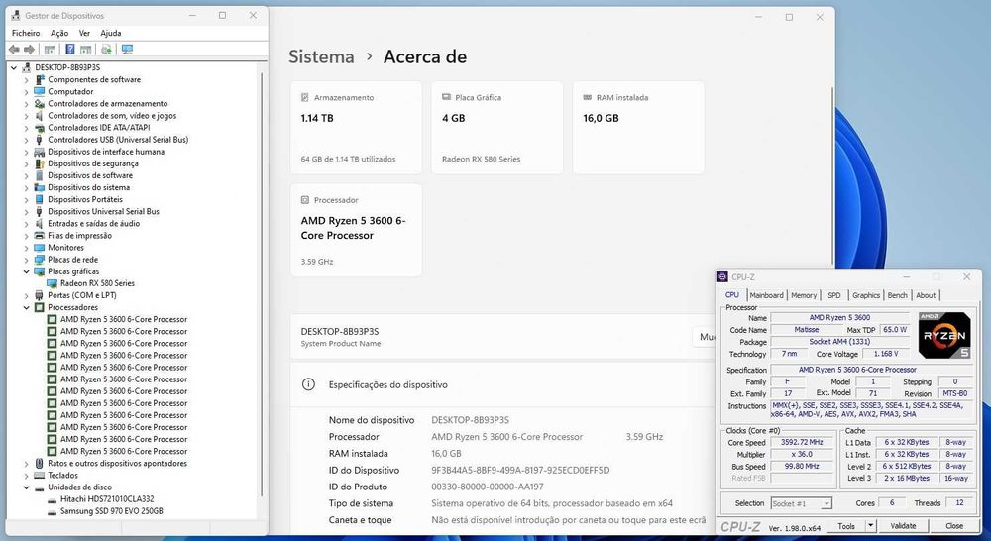Expand Dispositivos de software
Viewport: 991px width, 541px height.
click(x=26, y=176)
